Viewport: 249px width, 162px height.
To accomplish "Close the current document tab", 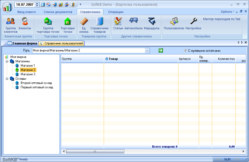I will coord(246,43).
